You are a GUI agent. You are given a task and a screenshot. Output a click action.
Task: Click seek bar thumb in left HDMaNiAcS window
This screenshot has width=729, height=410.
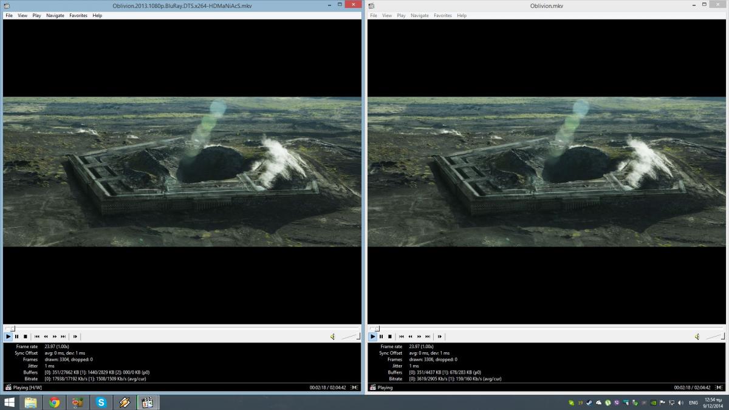pos(12,328)
